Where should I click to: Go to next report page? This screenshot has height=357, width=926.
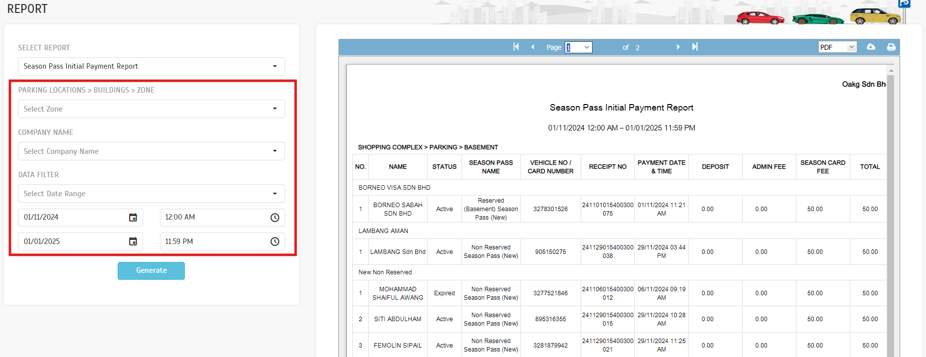tap(678, 47)
